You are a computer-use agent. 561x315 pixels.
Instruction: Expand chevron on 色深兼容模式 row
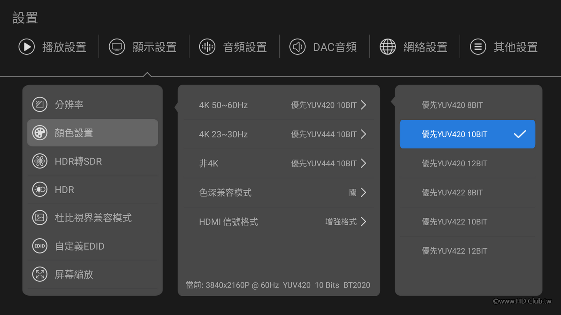(363, 192)
